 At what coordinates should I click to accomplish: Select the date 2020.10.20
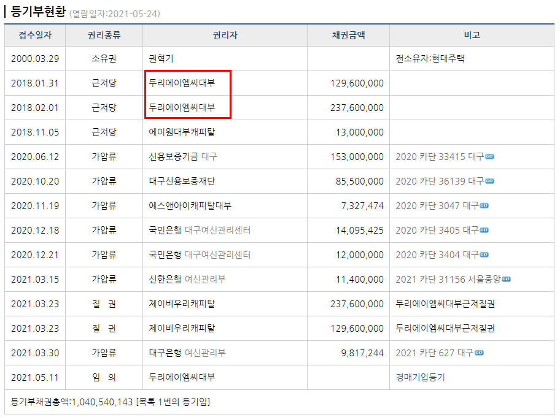35,181
